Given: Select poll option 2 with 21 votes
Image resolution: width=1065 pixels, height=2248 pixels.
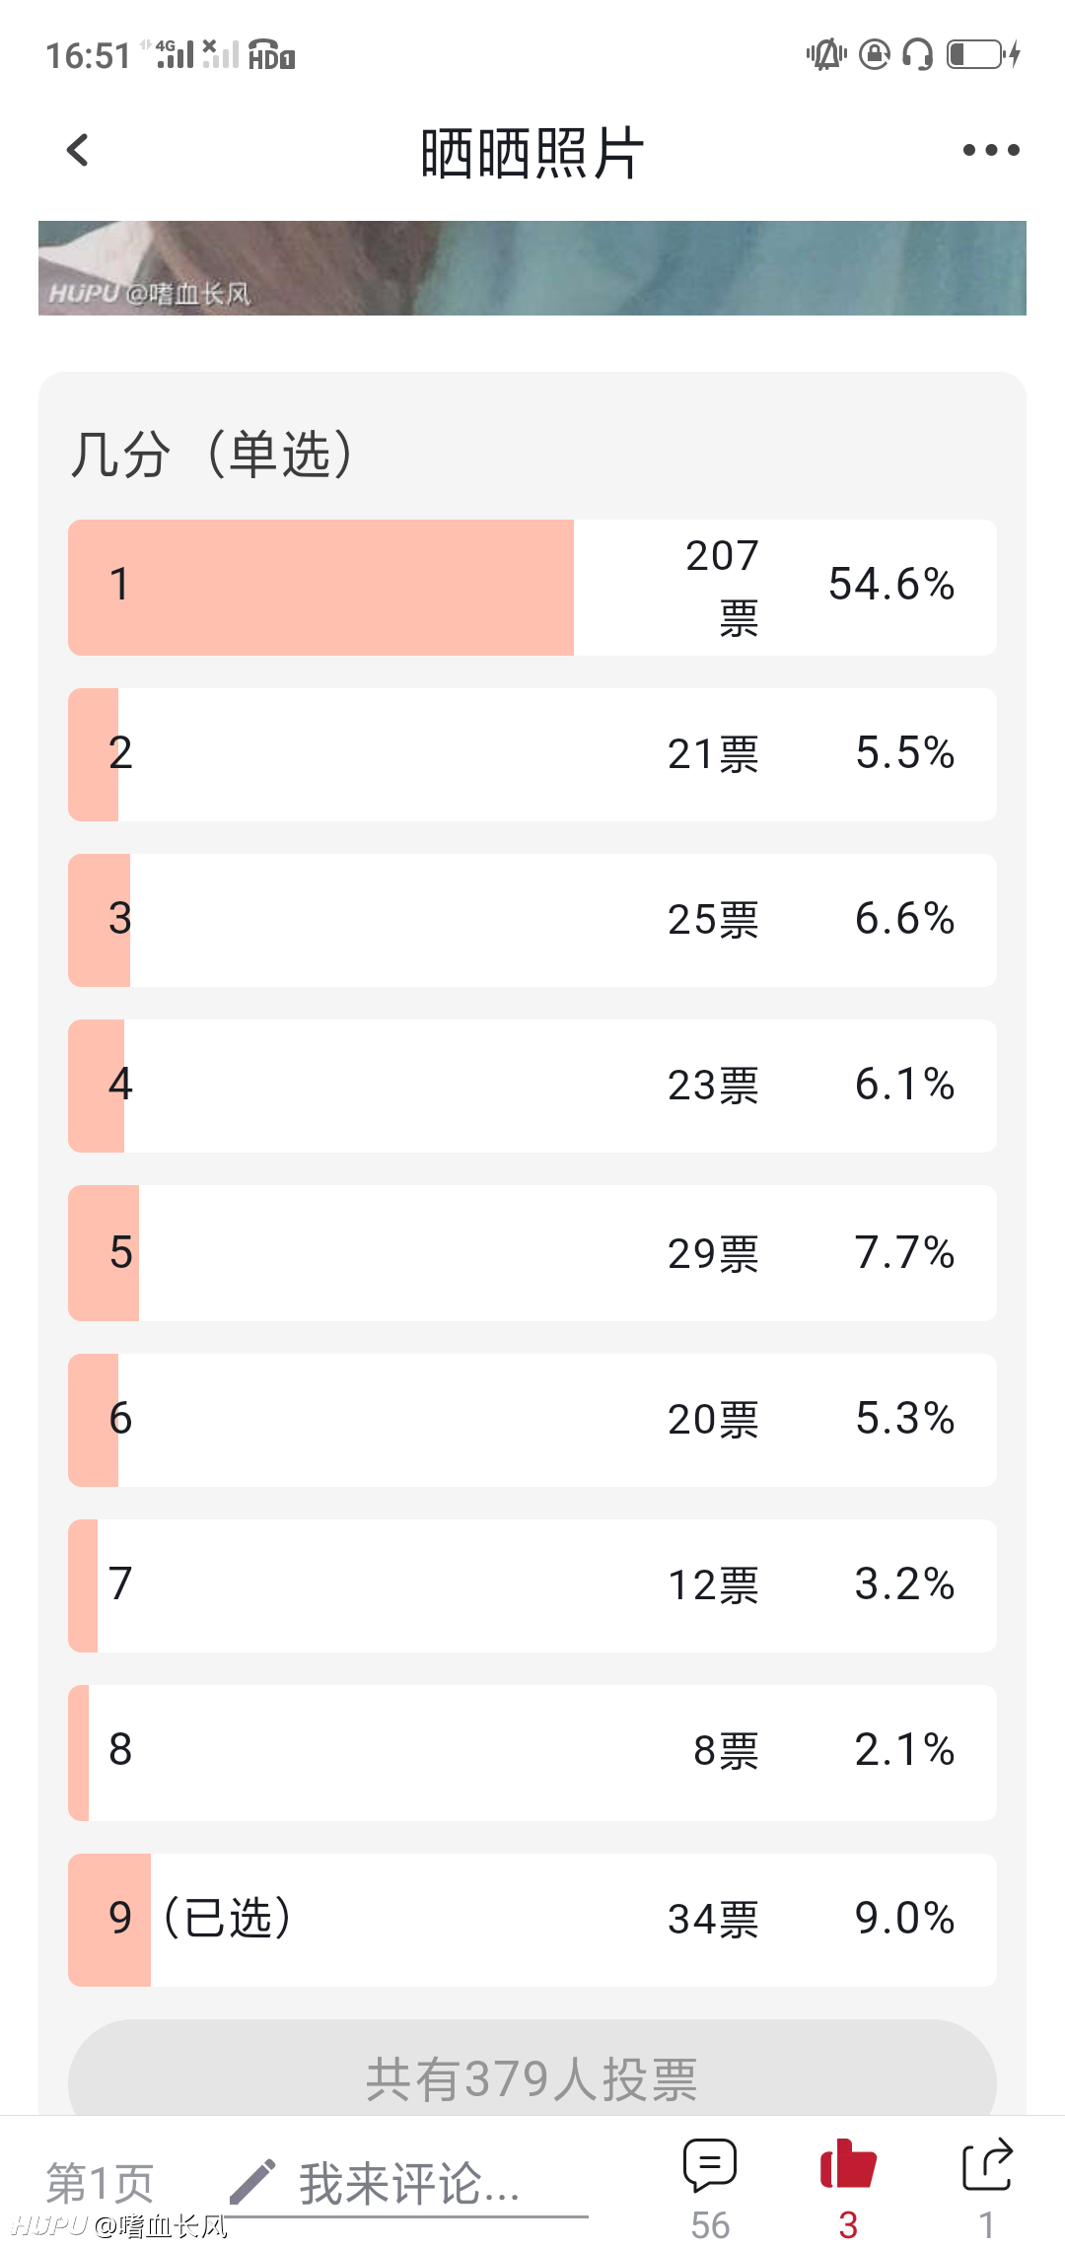Looking at the screenshot, I should (532, 754).
